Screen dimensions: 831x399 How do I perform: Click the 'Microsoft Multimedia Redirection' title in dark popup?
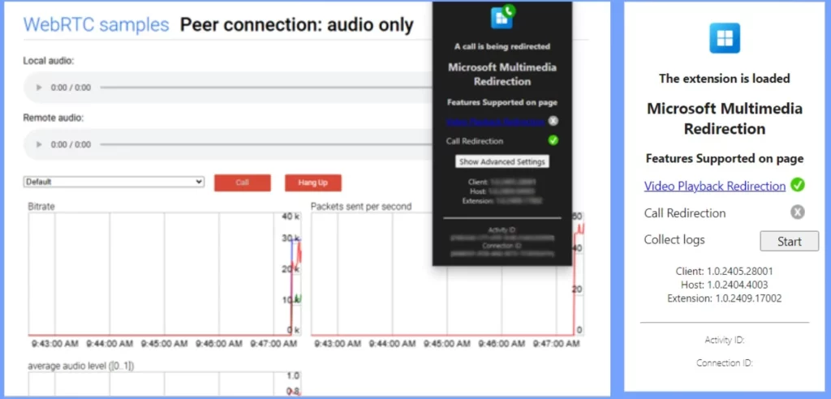click(502, 75)
